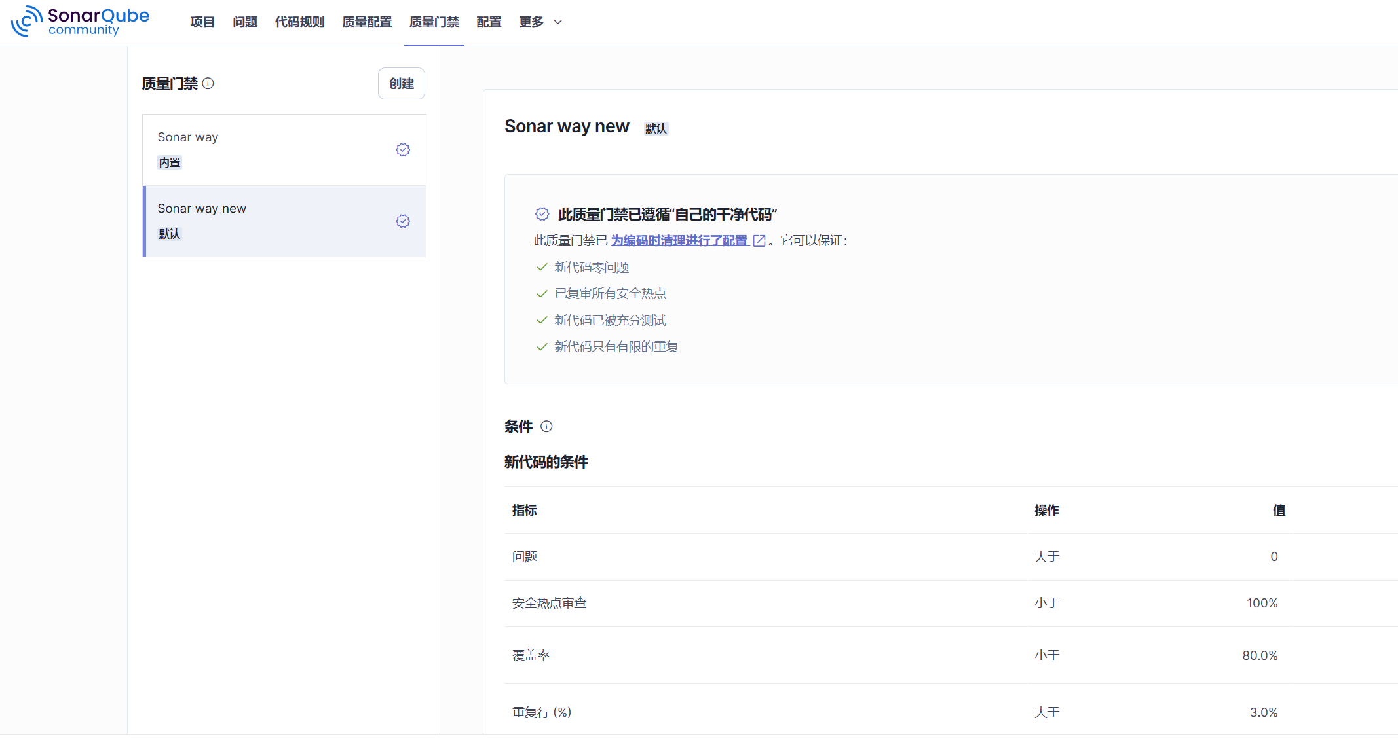Click the 覆盖率 metric row

pos(951,655)
